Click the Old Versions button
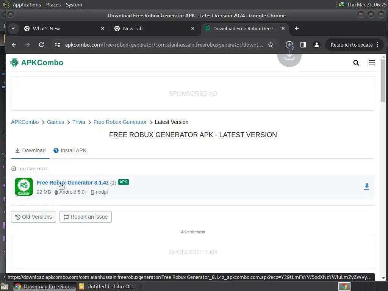The height and width of the screenshot is (291, 388). pyautogui.click(x=33, y=217)
